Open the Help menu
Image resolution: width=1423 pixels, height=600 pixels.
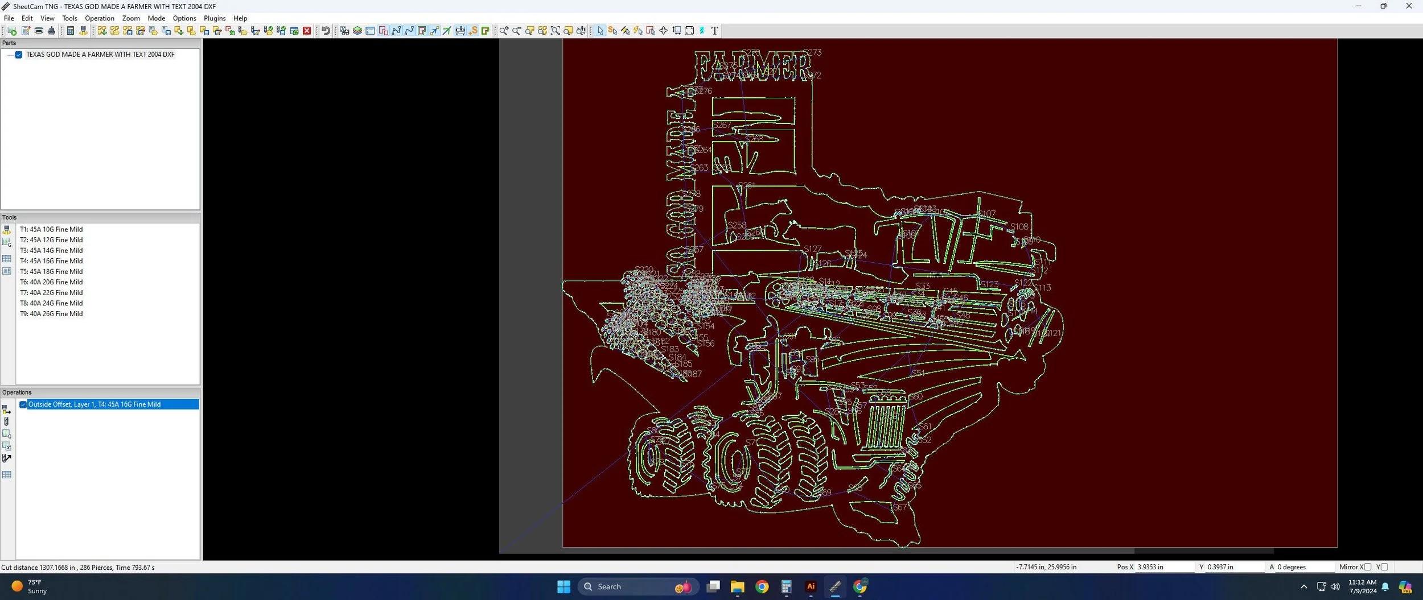[240, 18]
